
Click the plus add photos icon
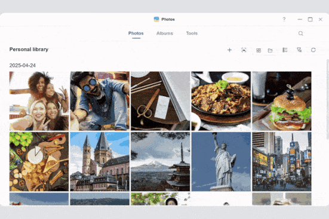pos(229,50)
